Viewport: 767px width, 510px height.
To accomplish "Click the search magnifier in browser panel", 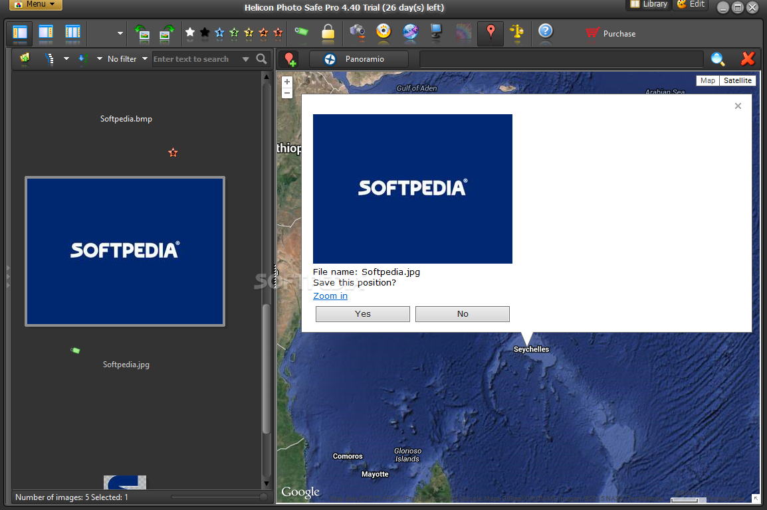I will point(262,58).
